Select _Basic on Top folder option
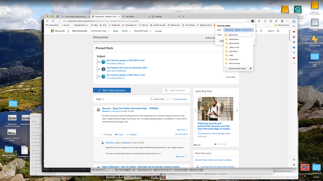323x181 pixels. point(239,47)
